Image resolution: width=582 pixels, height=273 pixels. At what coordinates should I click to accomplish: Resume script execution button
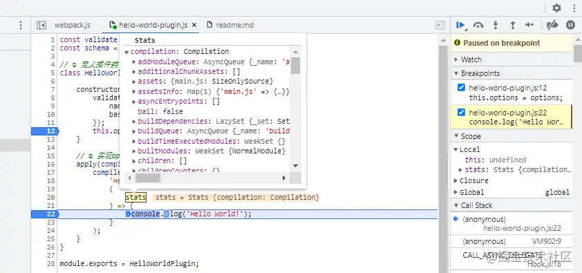pos(460,25)
